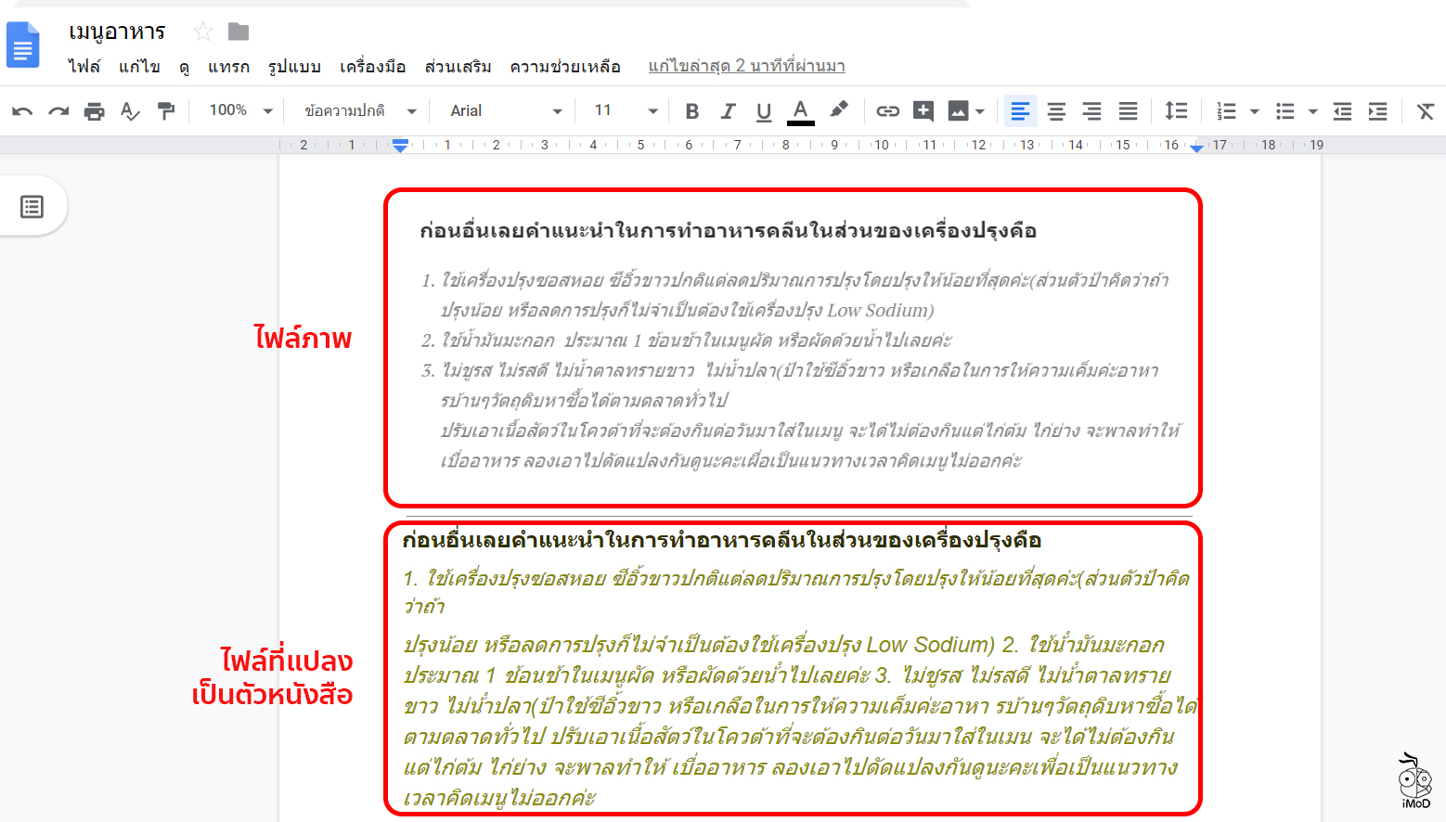Expand the Arial font dropdown

point(506,110)
